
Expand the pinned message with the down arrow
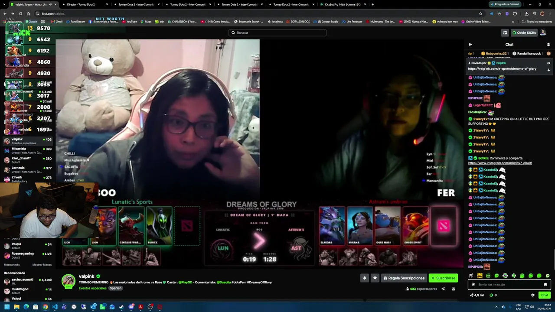point(548,70)
